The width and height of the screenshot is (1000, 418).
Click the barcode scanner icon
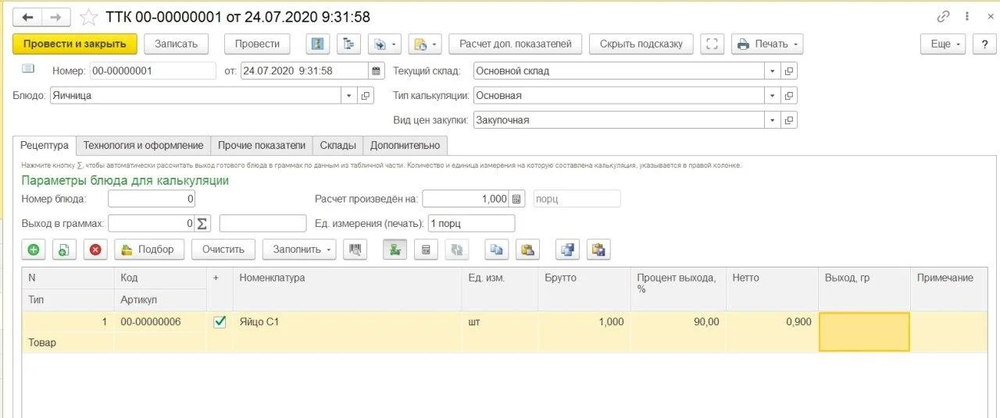(x=355, y=250)
